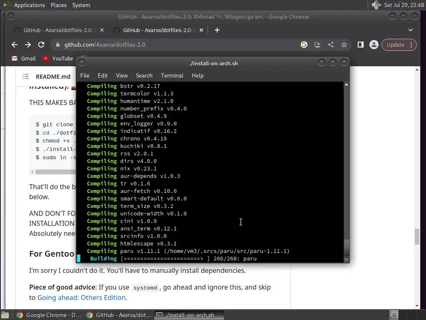Open the Gmail bookmark
This screenshot has height=320, width=426.
[24, 58]
